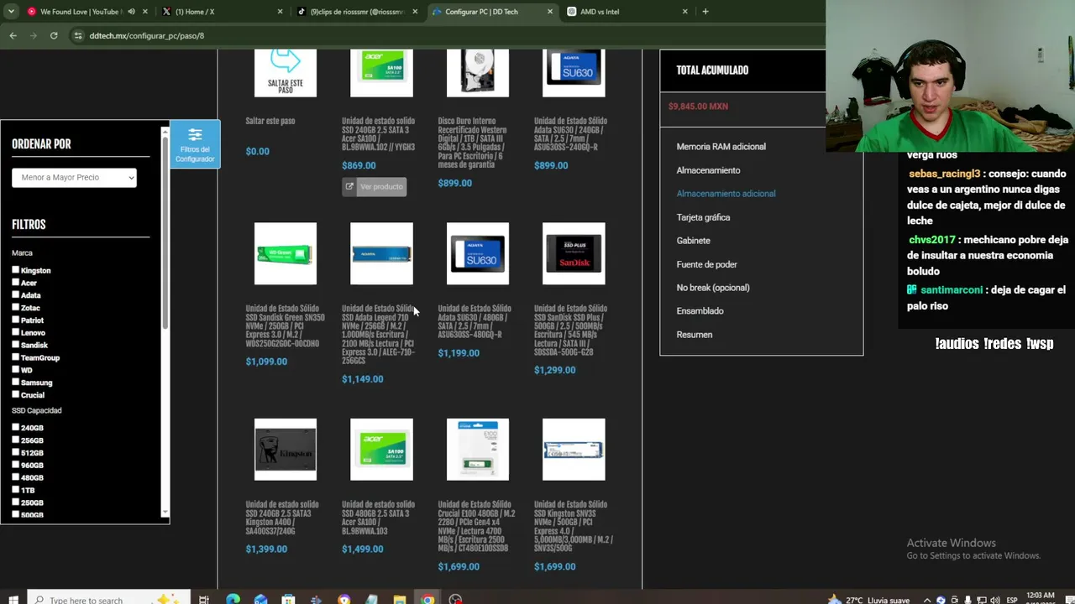This screenshot has height=604, width=1075.
Task: Enable the 240GB capacity filter
Action: click(x=16, y=428)
